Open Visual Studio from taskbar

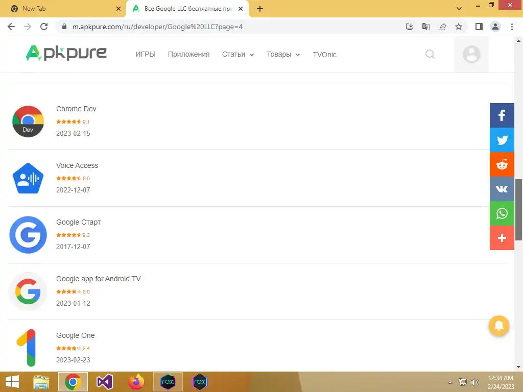pos(104,382)
